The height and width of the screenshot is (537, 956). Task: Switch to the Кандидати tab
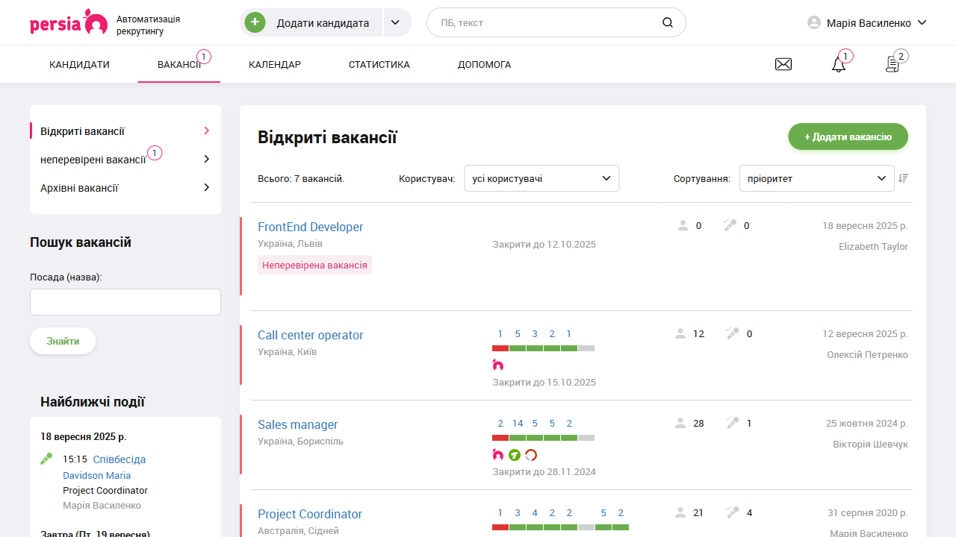tap(79, 65)
